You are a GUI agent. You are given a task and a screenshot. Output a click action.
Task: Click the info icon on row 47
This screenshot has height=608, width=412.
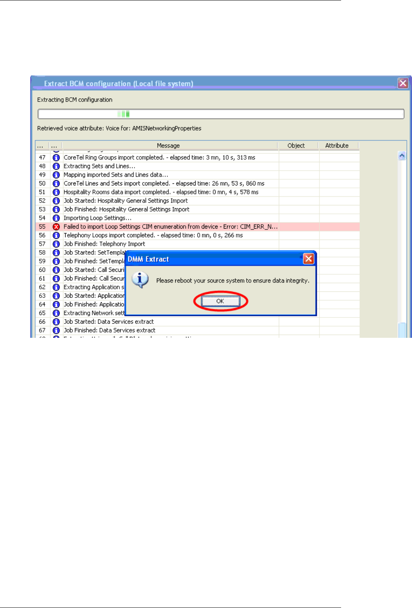pos(56,157)
